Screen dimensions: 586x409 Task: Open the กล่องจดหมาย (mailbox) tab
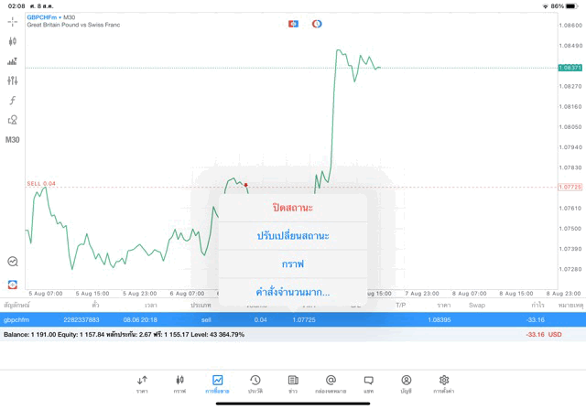331,382
